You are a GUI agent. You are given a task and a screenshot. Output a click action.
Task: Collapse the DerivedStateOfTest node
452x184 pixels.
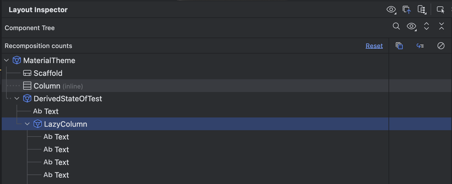click(17, 98)
